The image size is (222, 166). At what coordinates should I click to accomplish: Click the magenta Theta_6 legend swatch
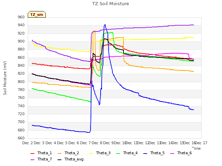172,154
